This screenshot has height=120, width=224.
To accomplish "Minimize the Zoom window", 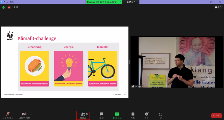I will coord(203,2).
